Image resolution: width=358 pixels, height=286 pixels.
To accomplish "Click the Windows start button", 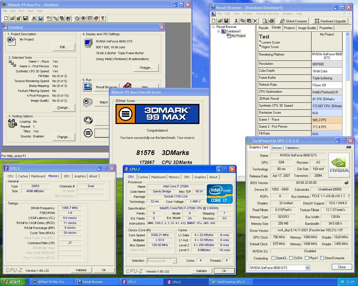I will 13,282.
